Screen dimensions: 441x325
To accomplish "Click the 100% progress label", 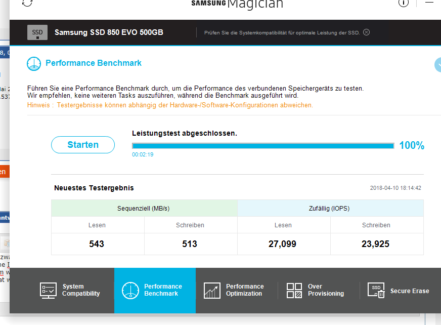I will [412, 145].
